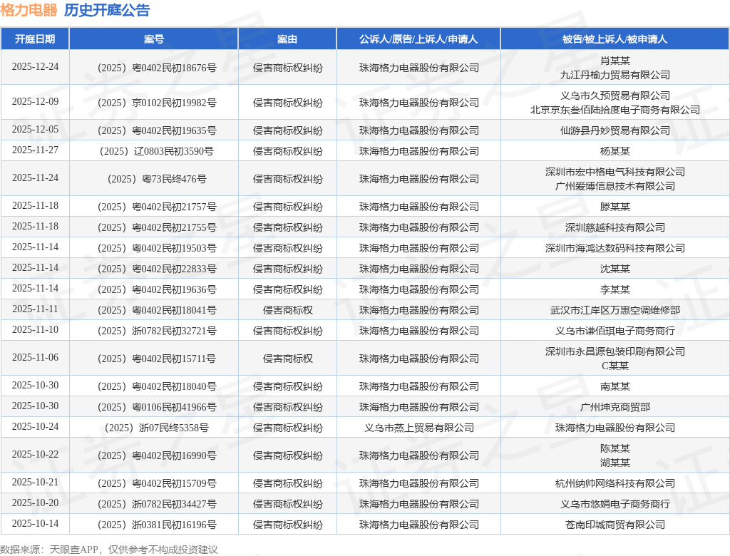The width and height of the screenshot is (730, 556).
Task: Click date cell 2025-11-10
Action: click(36, 330)
